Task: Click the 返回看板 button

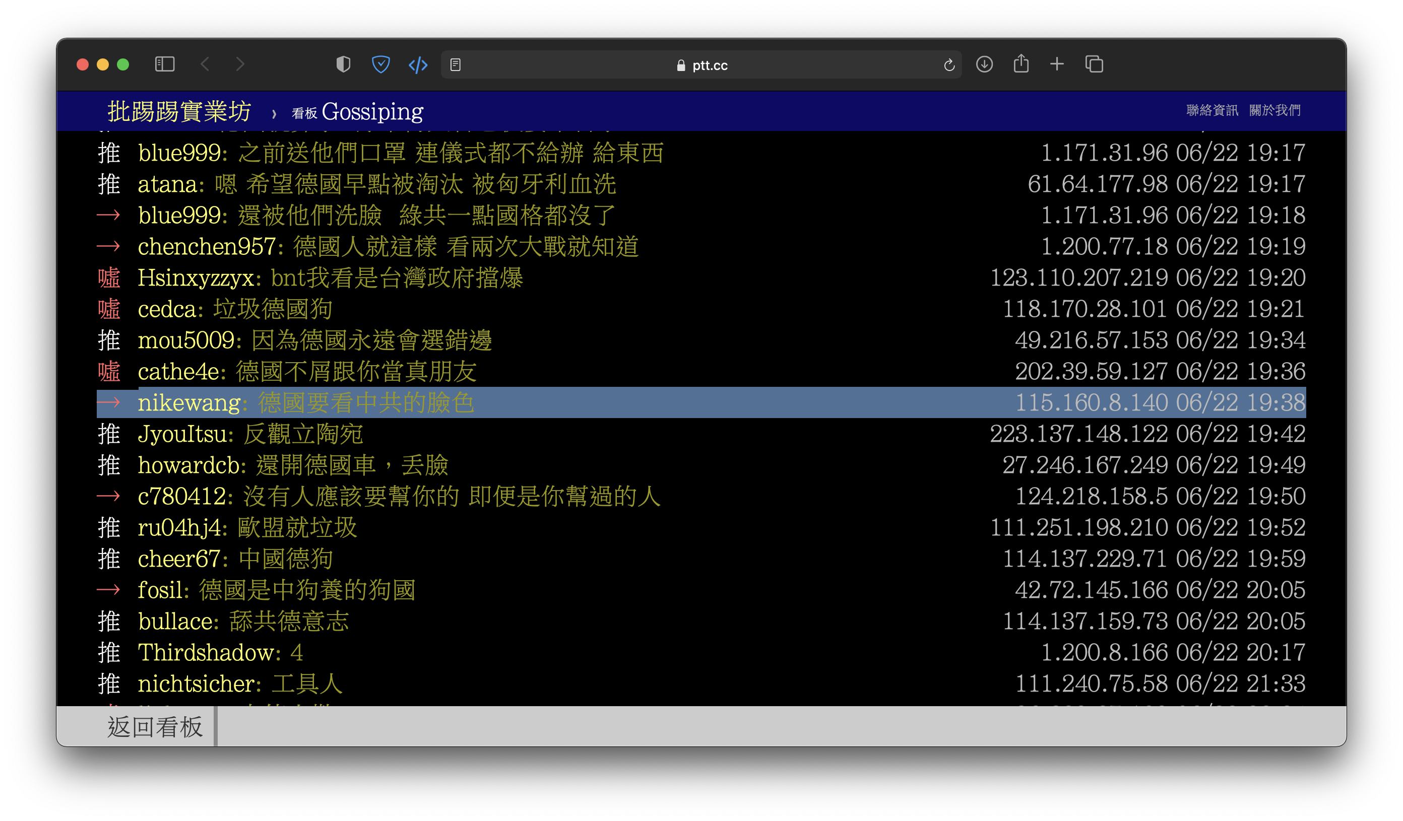Action: (x=155, y=726)
